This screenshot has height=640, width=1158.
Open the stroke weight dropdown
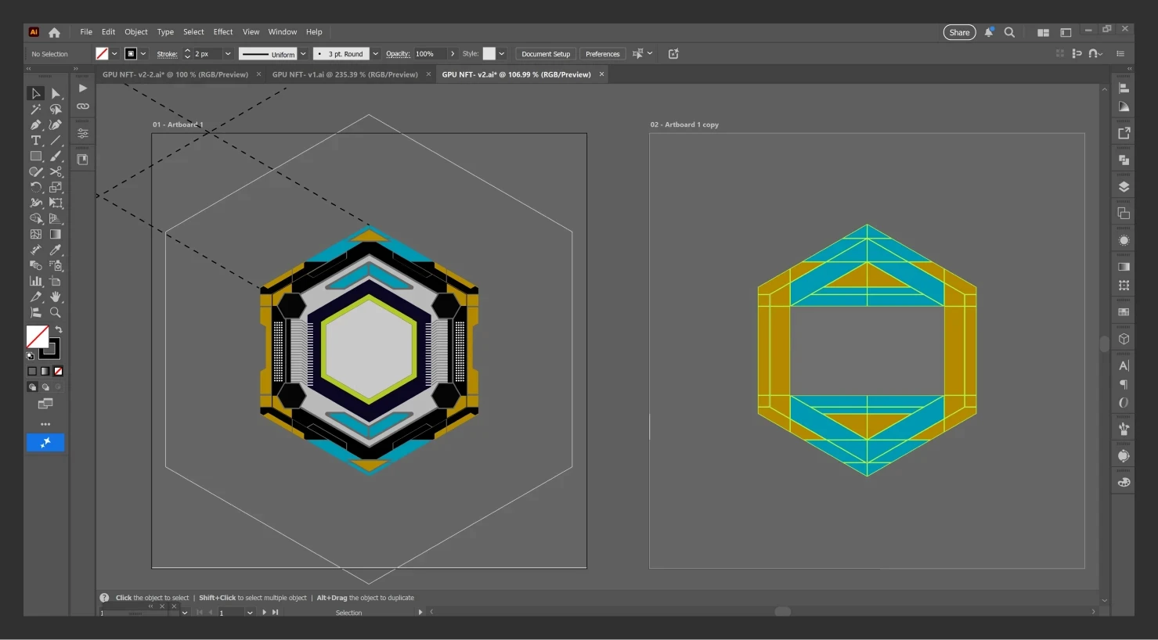point(228,54)
